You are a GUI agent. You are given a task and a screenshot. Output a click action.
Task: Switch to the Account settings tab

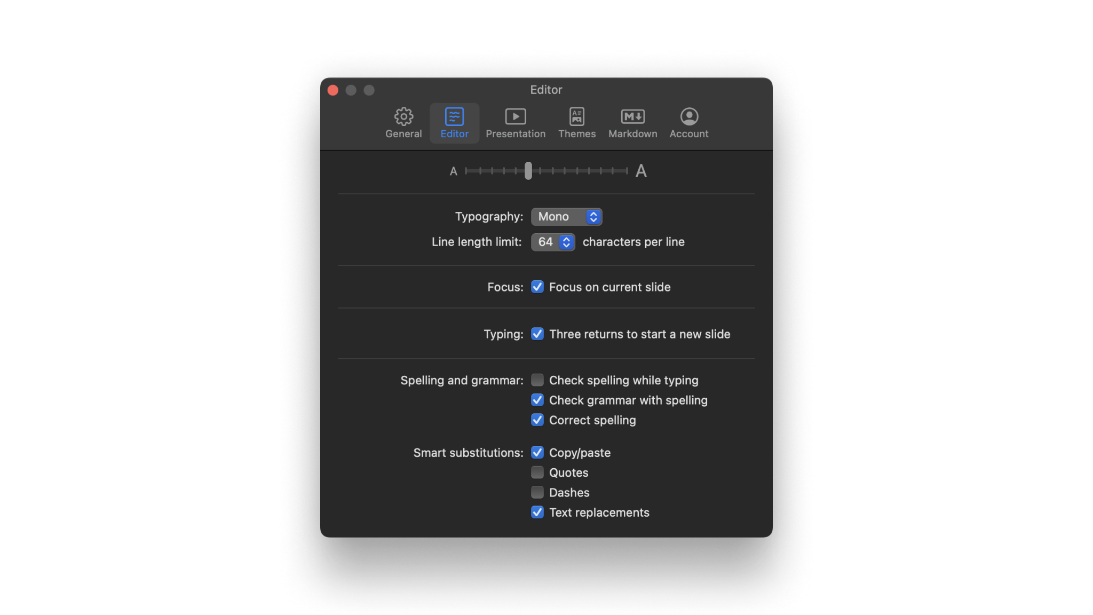click(688, 122)
